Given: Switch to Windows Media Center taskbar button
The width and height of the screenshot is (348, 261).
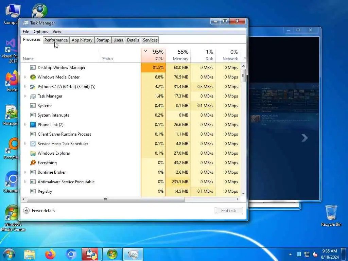Looking at the screenshot, I should click(x=112, y=254).
